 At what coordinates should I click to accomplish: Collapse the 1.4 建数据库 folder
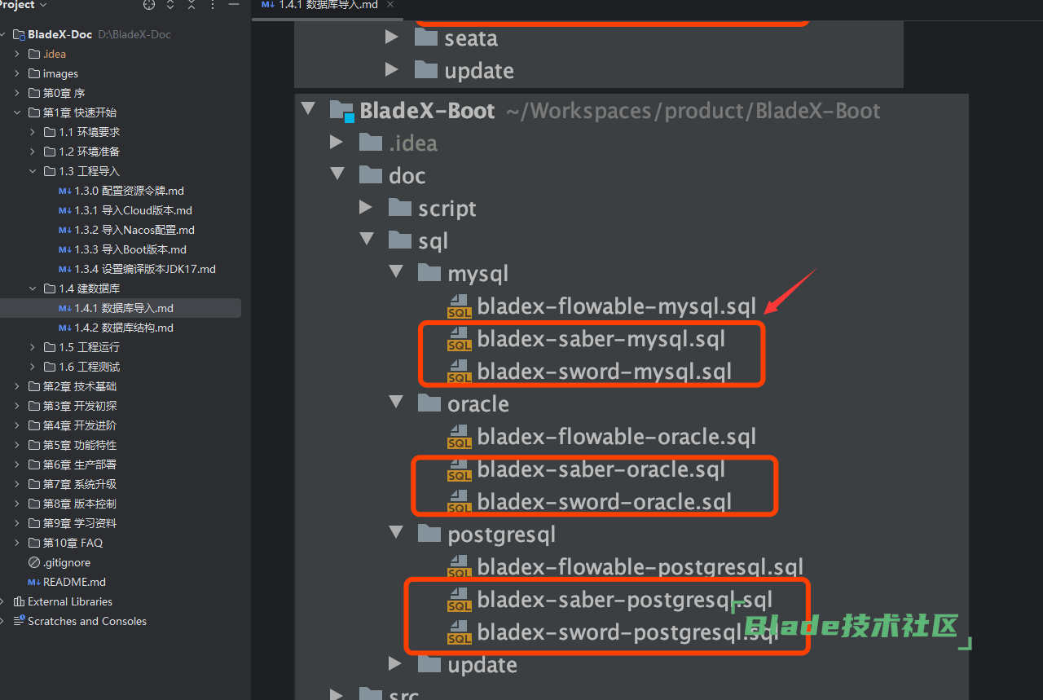[x=33, y=288]
